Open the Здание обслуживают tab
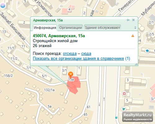Viewport: 155px width, 124px height. (102, 28)
